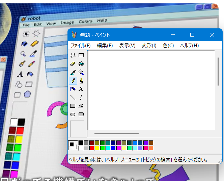The image size is (224, 181).
Task: Select the Rounded Rectangle tool in ペイント
Action: (81, 114)
